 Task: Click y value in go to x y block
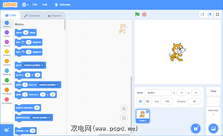[x=38, y=75]
